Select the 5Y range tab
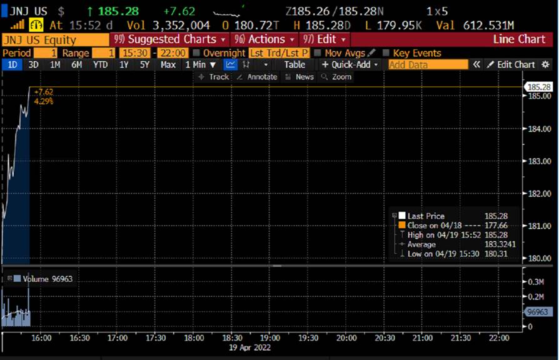Viewport: 559px width, 360px height. pyautogui.click(x=144, y=64)
